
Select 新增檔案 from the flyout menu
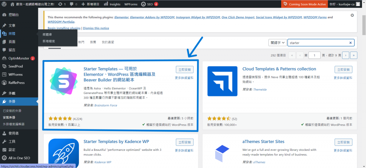pyautogui.click(x=49, y=41)
